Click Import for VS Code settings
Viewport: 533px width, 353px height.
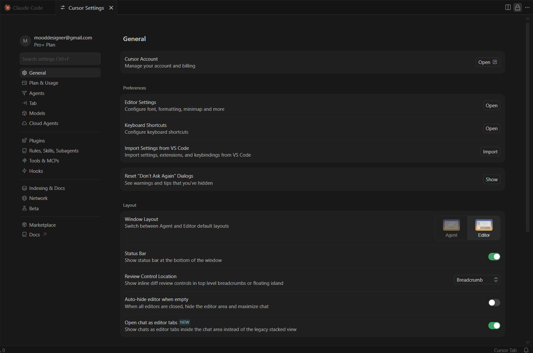pyautogui.click(x=490, y=152)
